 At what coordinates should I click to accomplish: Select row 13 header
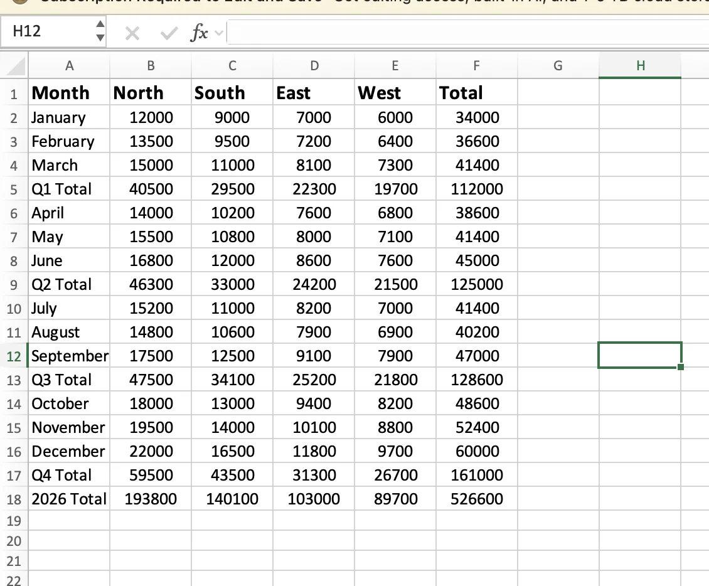pos(14,380)
